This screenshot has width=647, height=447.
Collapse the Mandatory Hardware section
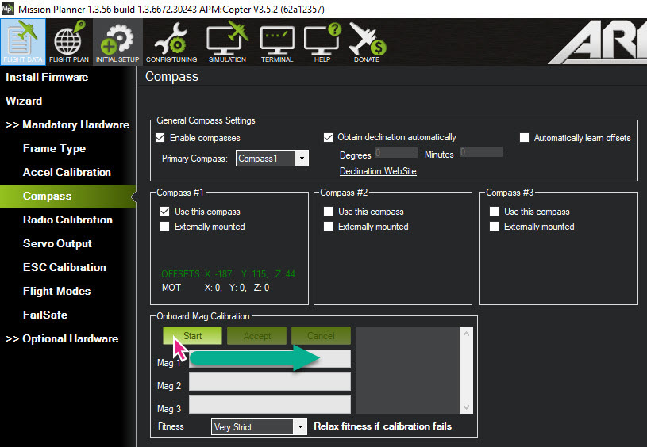tap(68, 124)
